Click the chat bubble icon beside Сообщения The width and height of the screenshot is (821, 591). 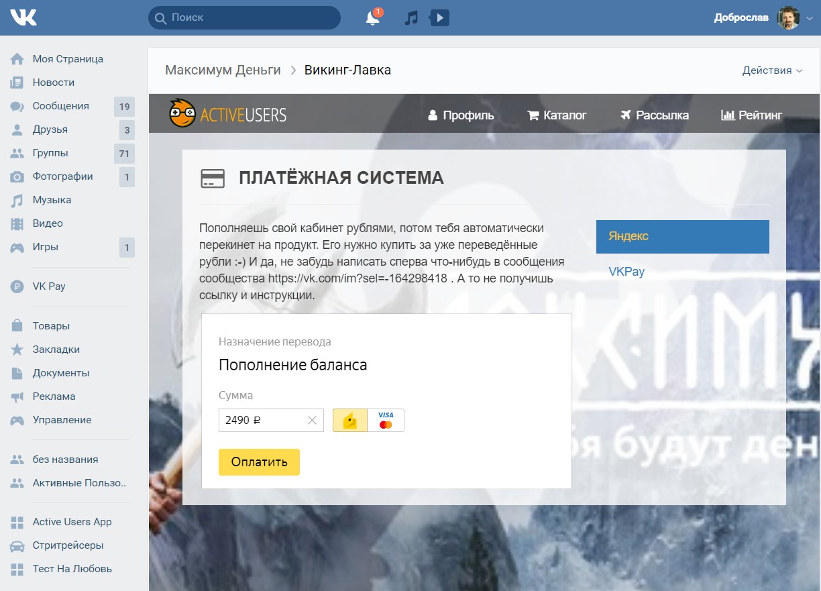[x=17, y=106]
